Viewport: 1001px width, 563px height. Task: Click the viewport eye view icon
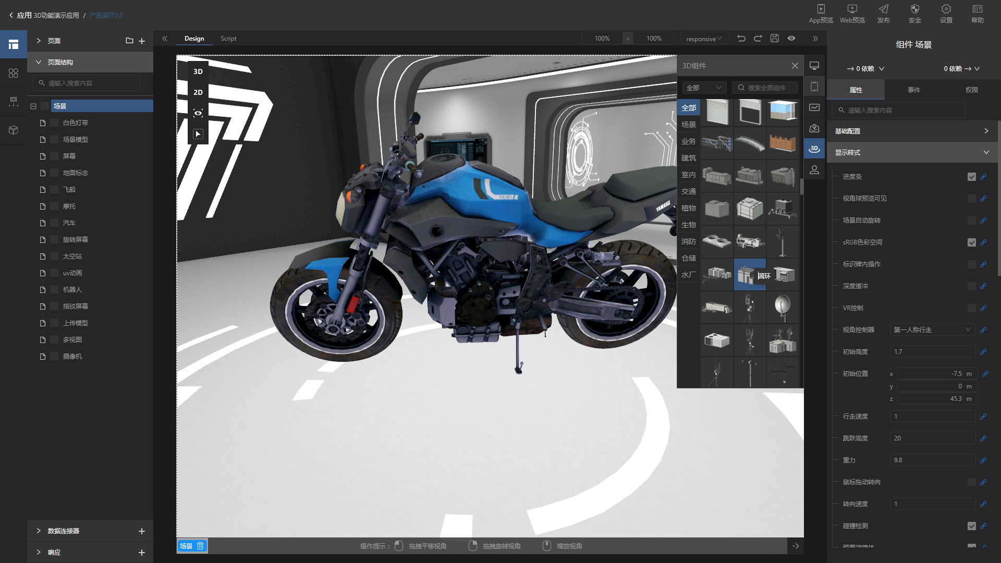(x=198, y=113)
